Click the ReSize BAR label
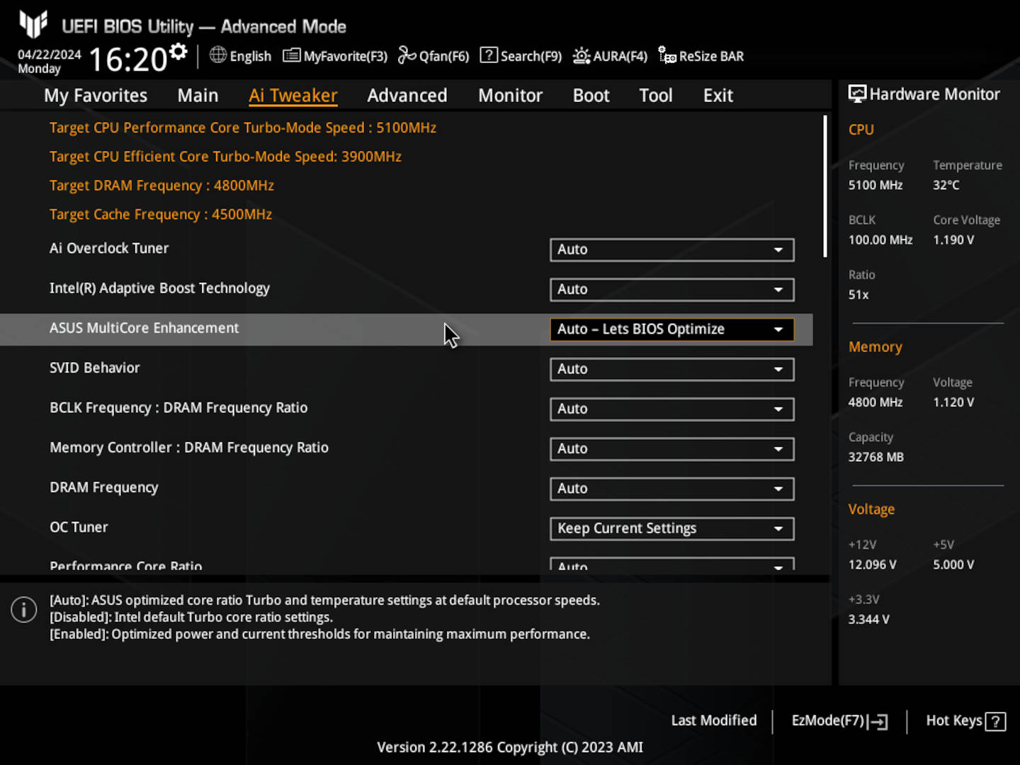Screen dimensions: 1020x765 pyautogui.click(x=711, y=56)
